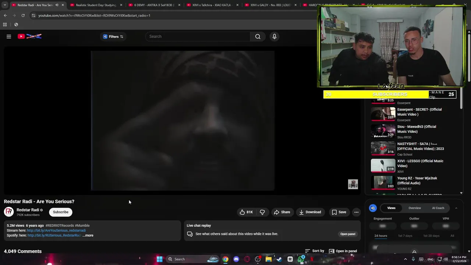The width and height of the screenshot is (471, 265).
Task: Open Opera browser from taskbar
Action: pos(247,259)
